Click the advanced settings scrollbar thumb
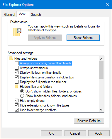 [101, 70]
